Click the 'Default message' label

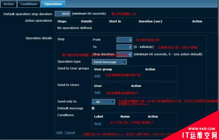[70, 108]
